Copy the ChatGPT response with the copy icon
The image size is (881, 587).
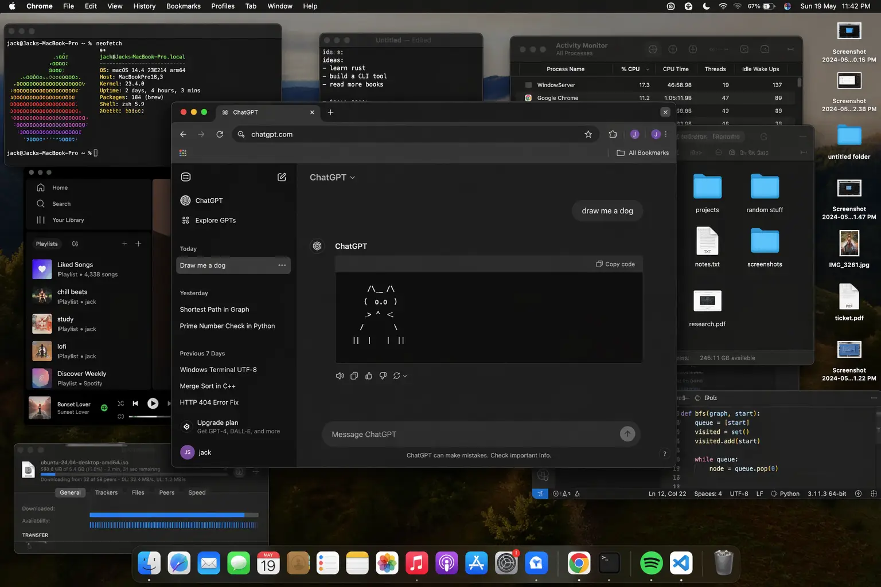(354, 376)
